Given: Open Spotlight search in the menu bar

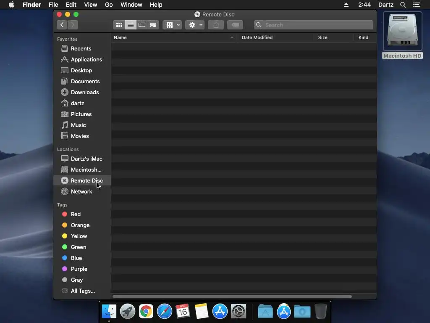Looking at the screenshot, I should [403, 5].
